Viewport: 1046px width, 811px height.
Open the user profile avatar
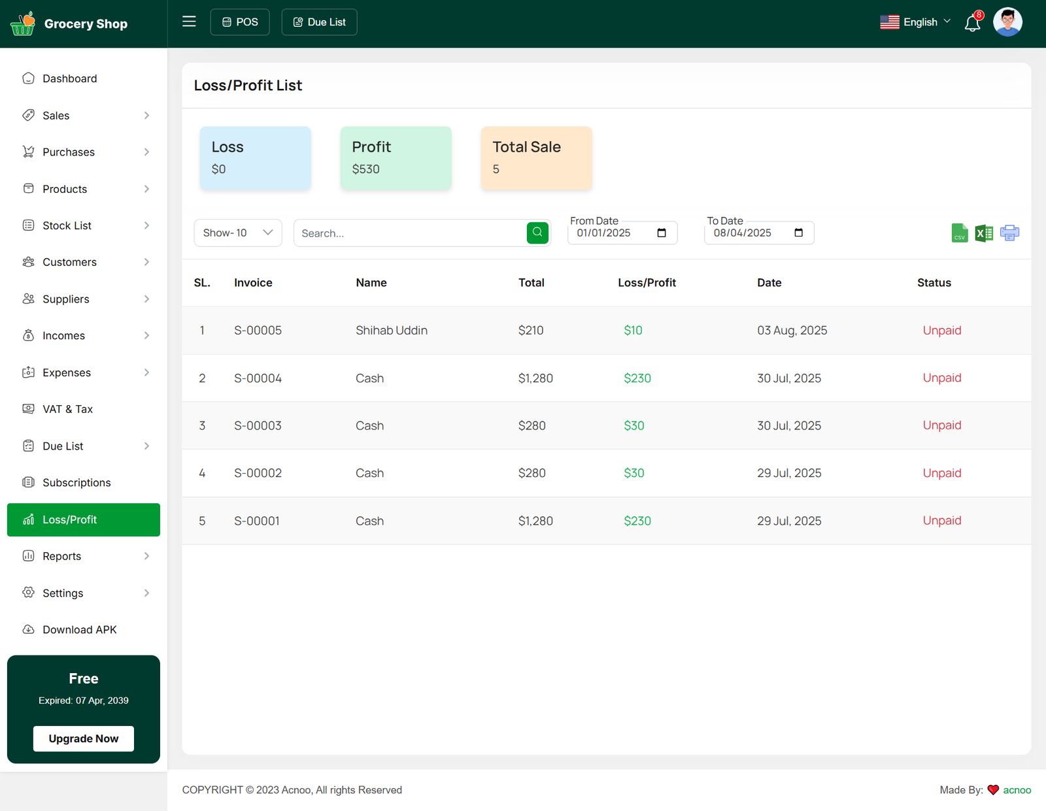[1007, 22]
